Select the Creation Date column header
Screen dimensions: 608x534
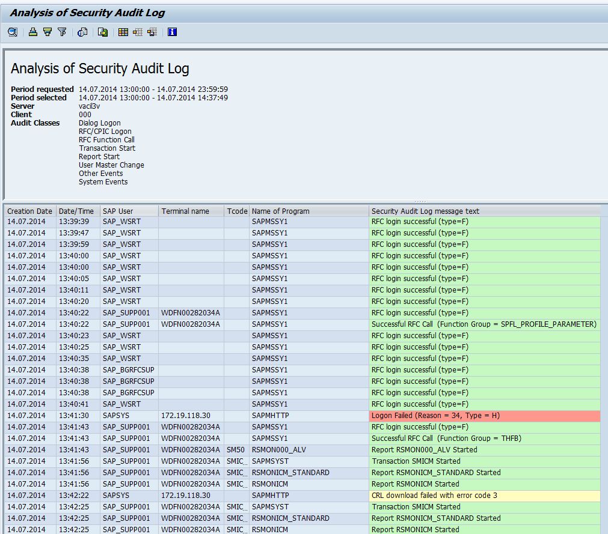tap(30, 211)
